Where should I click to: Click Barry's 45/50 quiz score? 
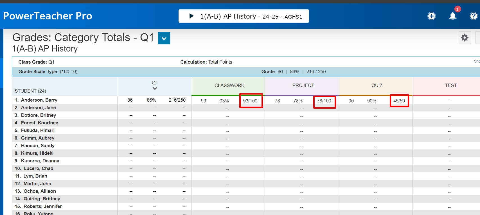(x=399, y=101)
